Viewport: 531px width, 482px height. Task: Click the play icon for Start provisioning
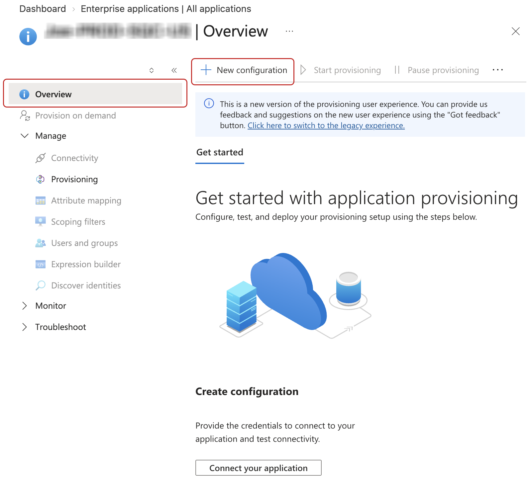(303, 70)
